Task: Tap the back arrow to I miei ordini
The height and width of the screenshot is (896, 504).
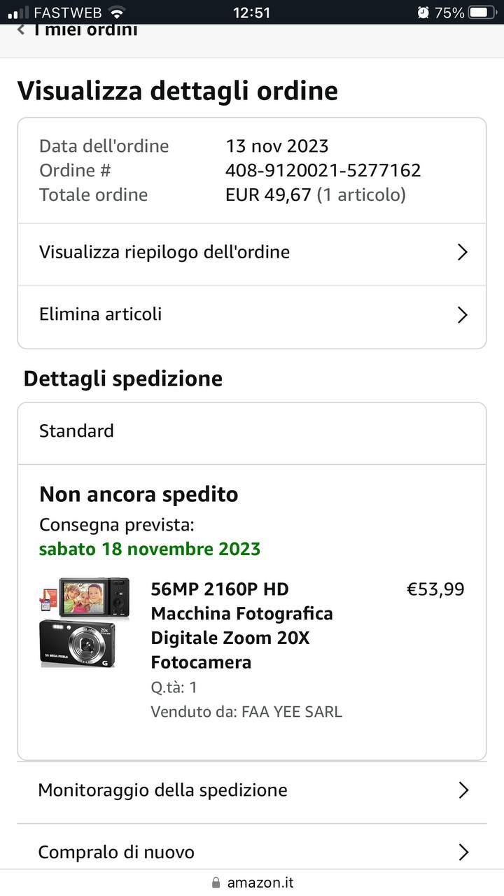Action: pos(21,30)
